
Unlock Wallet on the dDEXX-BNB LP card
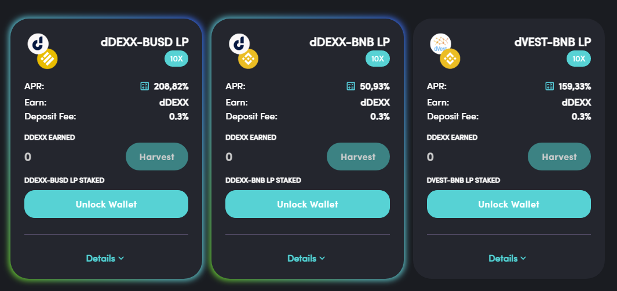[308, 204]
